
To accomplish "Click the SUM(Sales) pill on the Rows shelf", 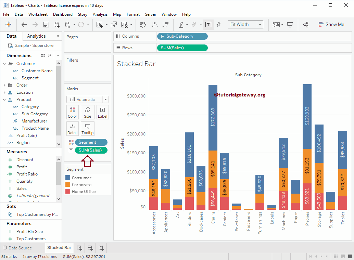I will click(182, 48).
